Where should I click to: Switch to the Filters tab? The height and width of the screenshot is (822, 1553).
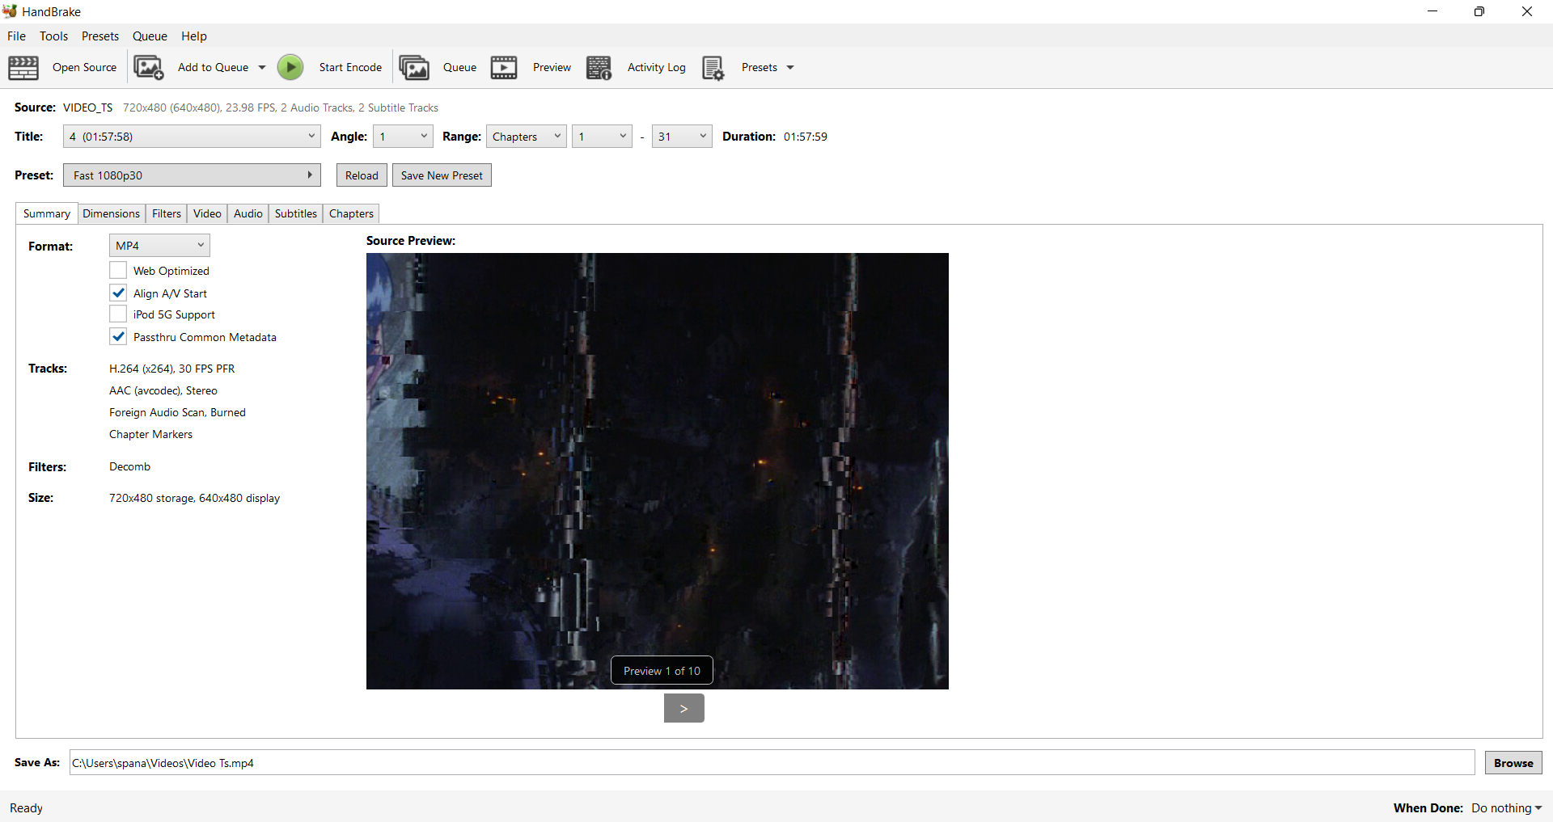pyautogui.click(x=167, y=213)
